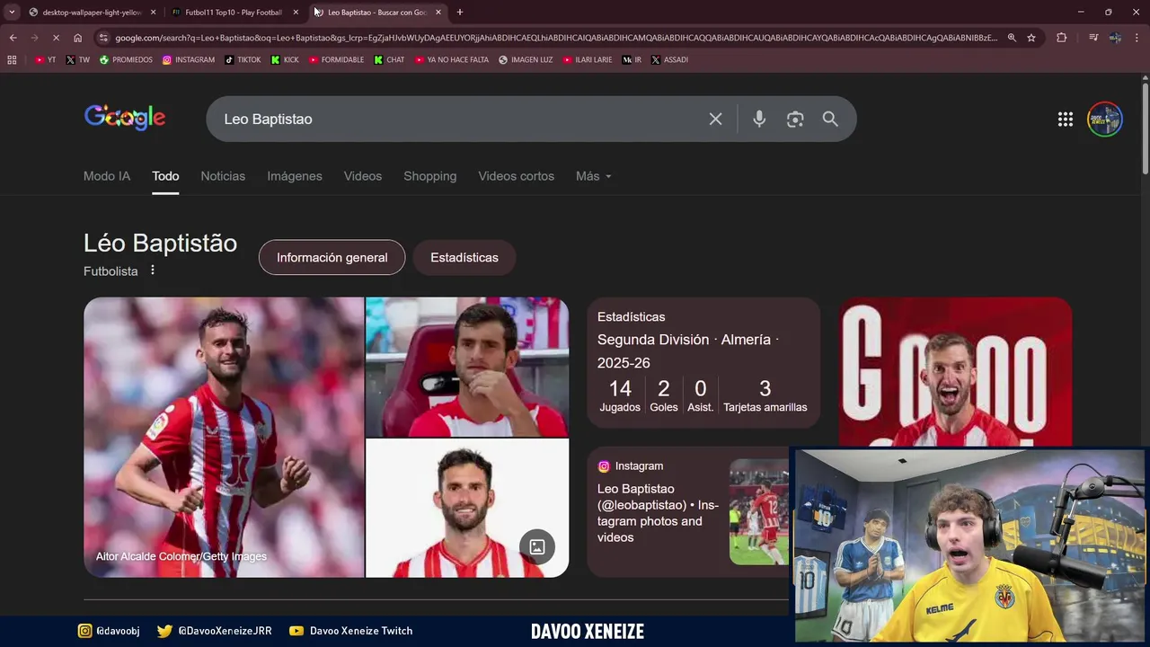Viewport: 1150px width, 647px height.
Task: Open the INSTAGRAM bookmark
Action: [189, 59]
